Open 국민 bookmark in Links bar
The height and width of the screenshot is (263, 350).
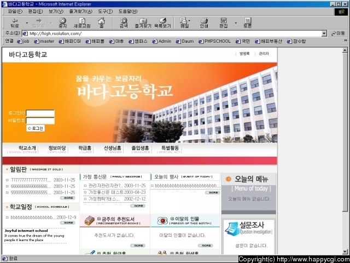(x=243, y=41)
